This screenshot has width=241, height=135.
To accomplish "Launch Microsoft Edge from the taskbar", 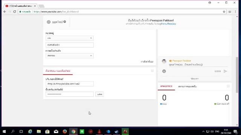I will point(30,132).
